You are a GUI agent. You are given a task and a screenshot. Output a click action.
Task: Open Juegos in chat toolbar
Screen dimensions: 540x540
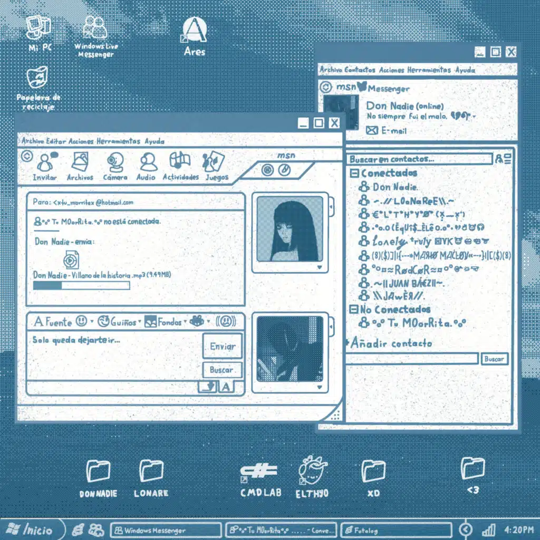pos(214,161)
